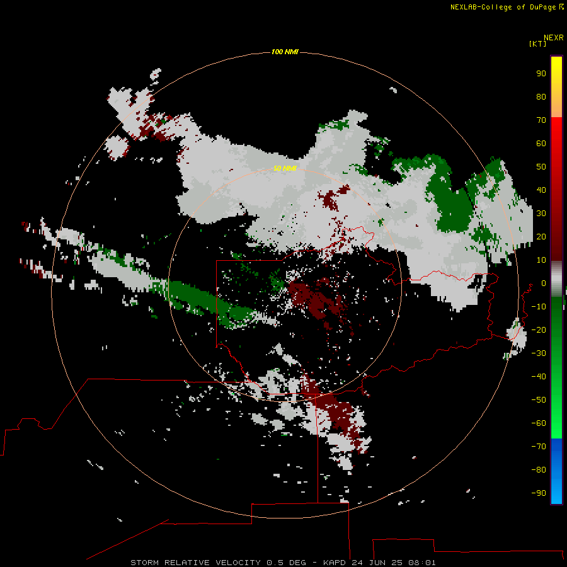Click the 50 value on velocity scale

point(541,167)
